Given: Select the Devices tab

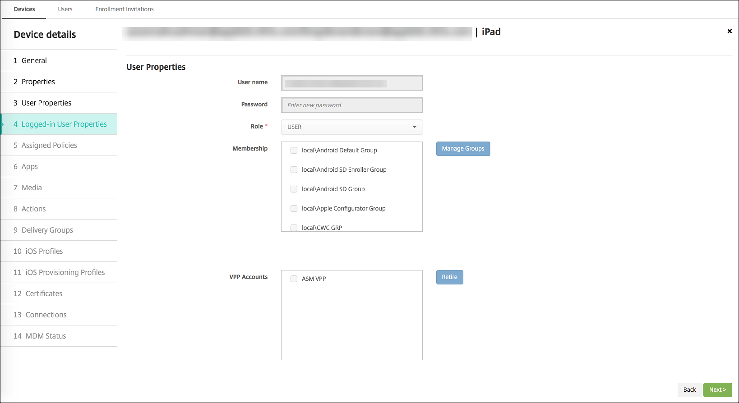Looking at the screenshot, I should pyautogui.click(x=24, y=9).
